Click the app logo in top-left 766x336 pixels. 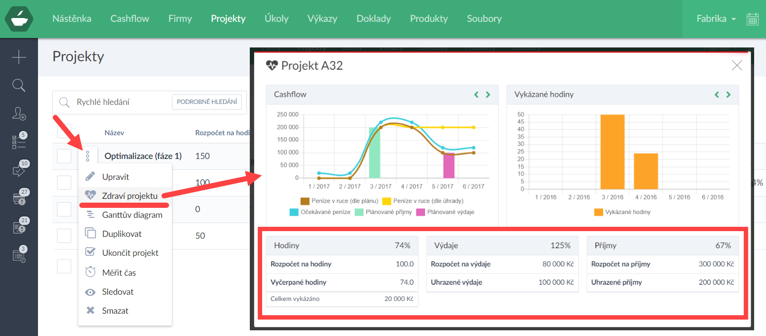19,19
